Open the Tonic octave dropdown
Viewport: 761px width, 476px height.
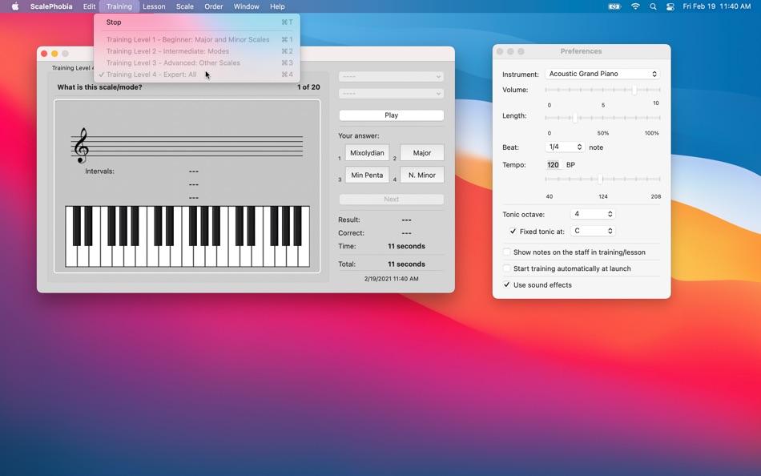593,214
